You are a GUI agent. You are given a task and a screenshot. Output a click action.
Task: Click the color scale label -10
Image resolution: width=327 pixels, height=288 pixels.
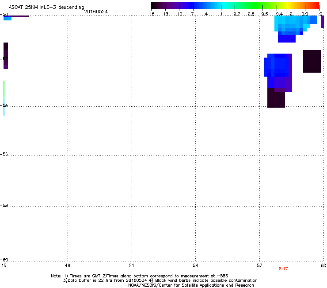pos(178,14)
